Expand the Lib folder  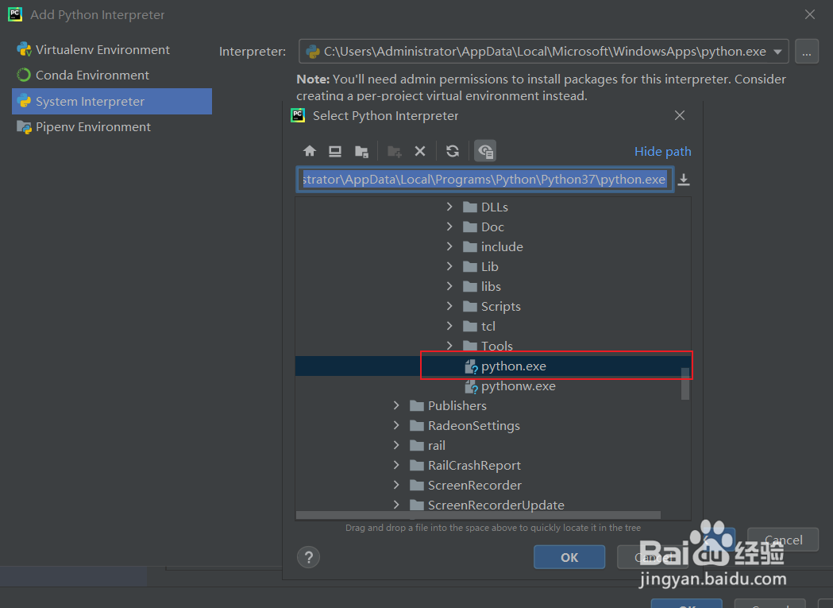click(449, 266)
